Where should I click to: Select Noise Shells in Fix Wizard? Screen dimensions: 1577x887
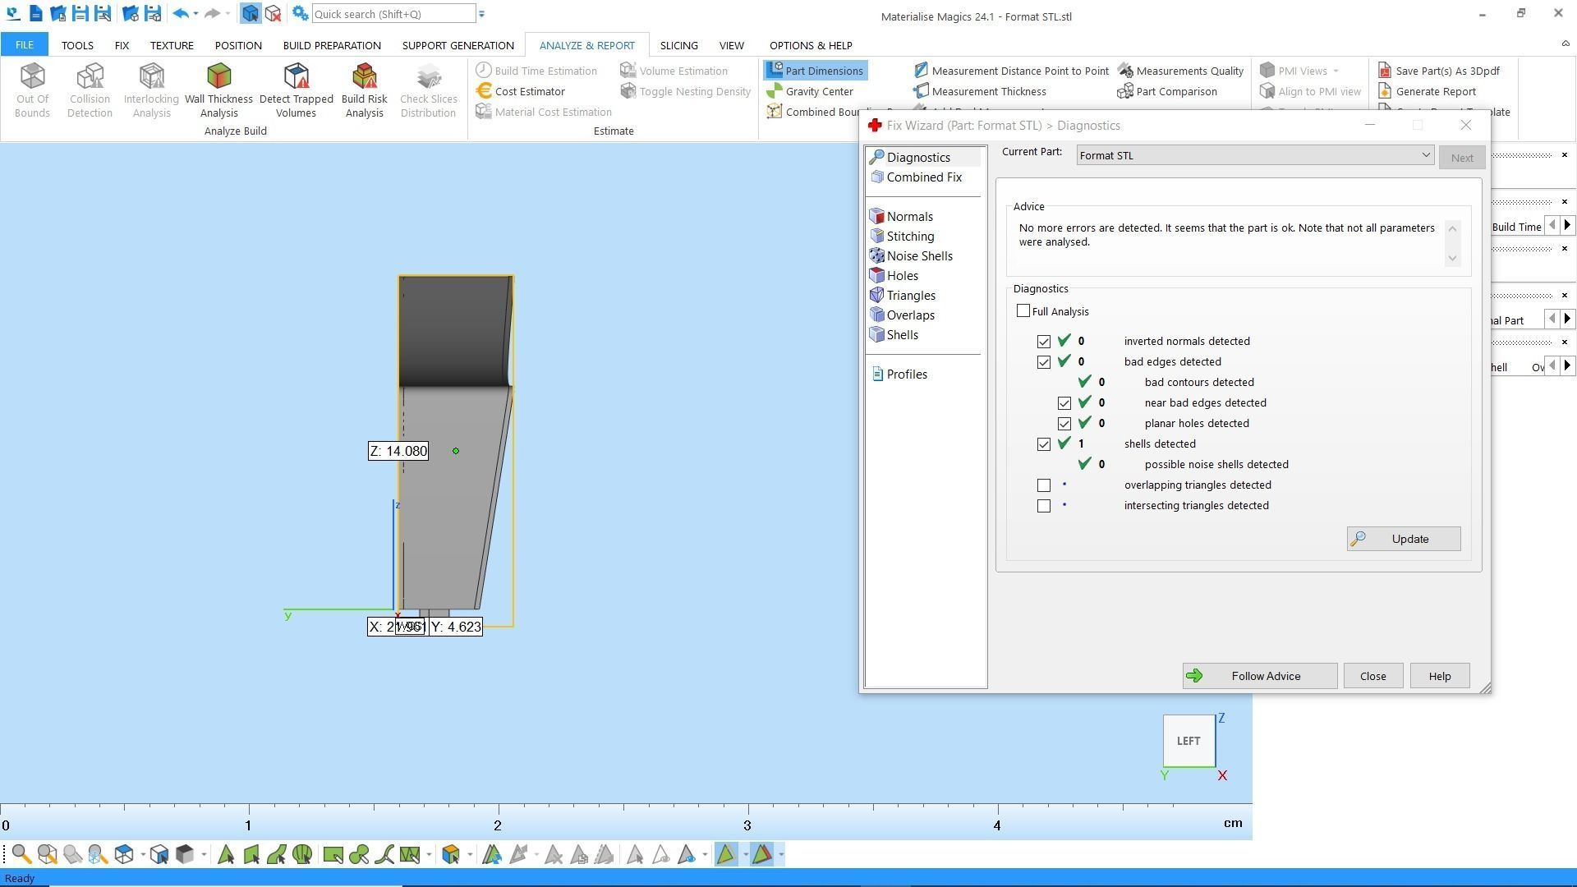pos(918,256)
